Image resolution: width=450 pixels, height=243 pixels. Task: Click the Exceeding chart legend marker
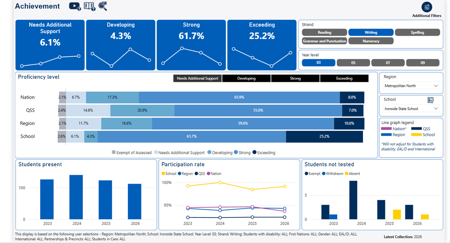coord(254,152)
